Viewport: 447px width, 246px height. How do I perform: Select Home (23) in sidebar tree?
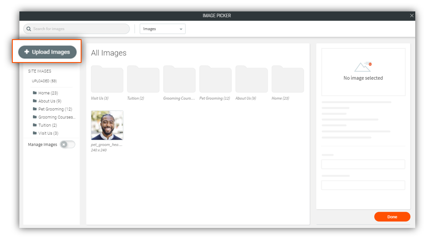point(48,93)
